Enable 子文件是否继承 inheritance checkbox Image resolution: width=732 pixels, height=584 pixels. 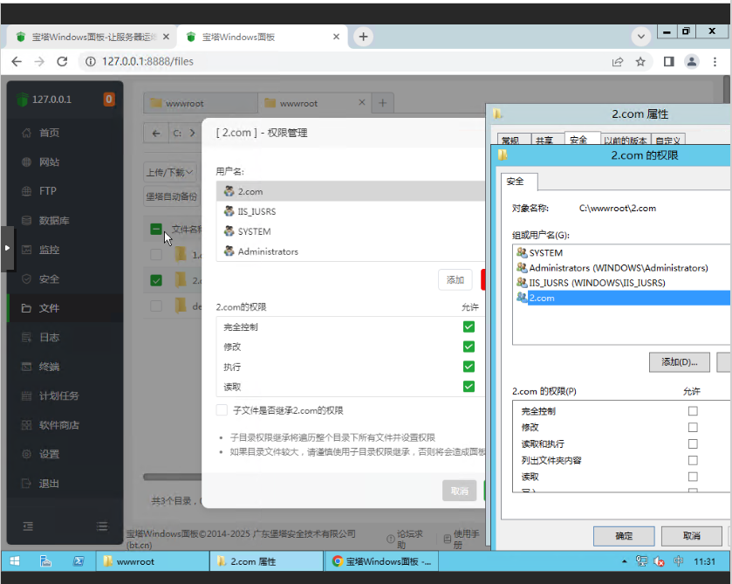(222, 410)
